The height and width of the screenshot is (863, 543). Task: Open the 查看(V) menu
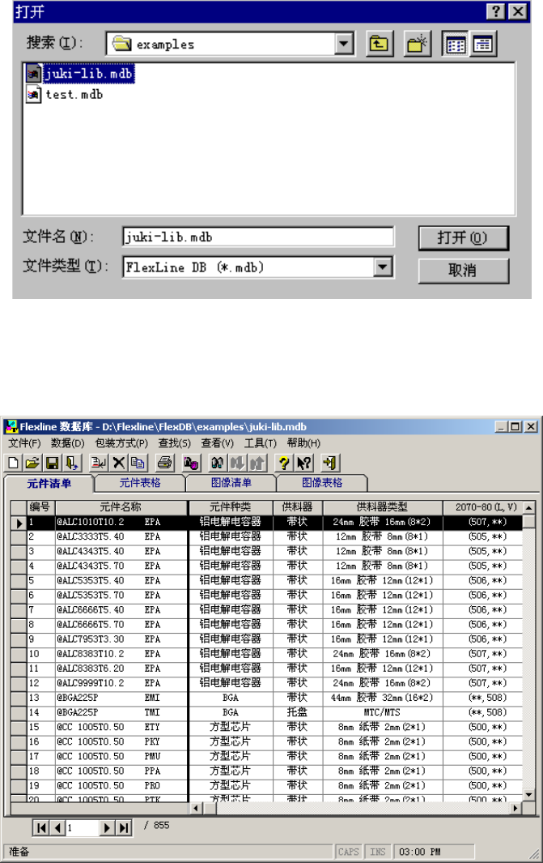tap(217, 443)
